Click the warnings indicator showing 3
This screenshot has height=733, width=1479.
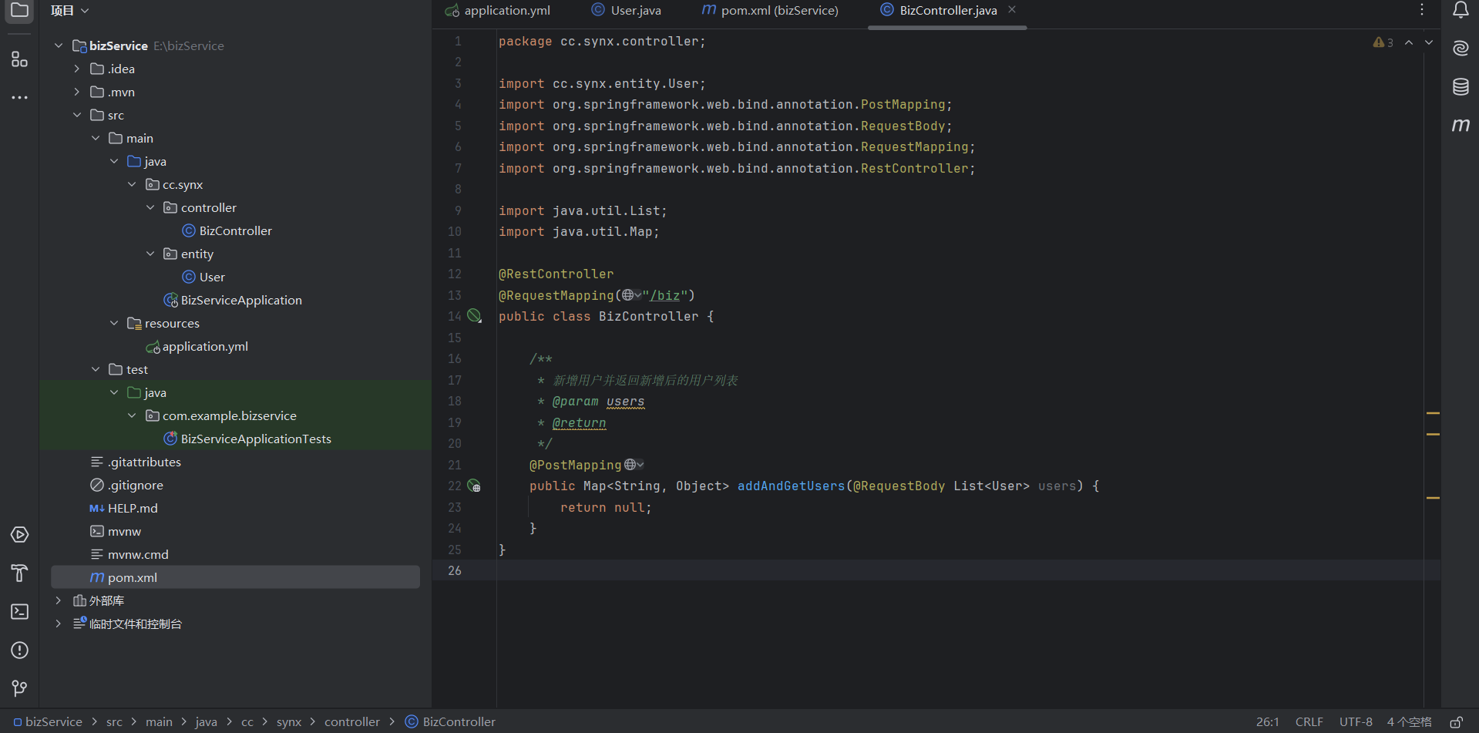(x=1383, y=42)
